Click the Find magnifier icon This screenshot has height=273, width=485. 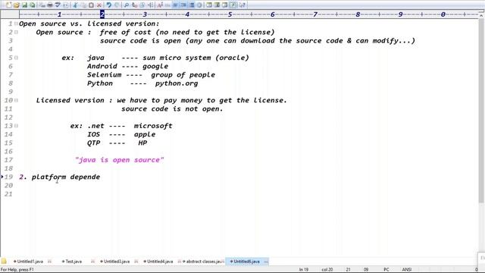(127, 5)
